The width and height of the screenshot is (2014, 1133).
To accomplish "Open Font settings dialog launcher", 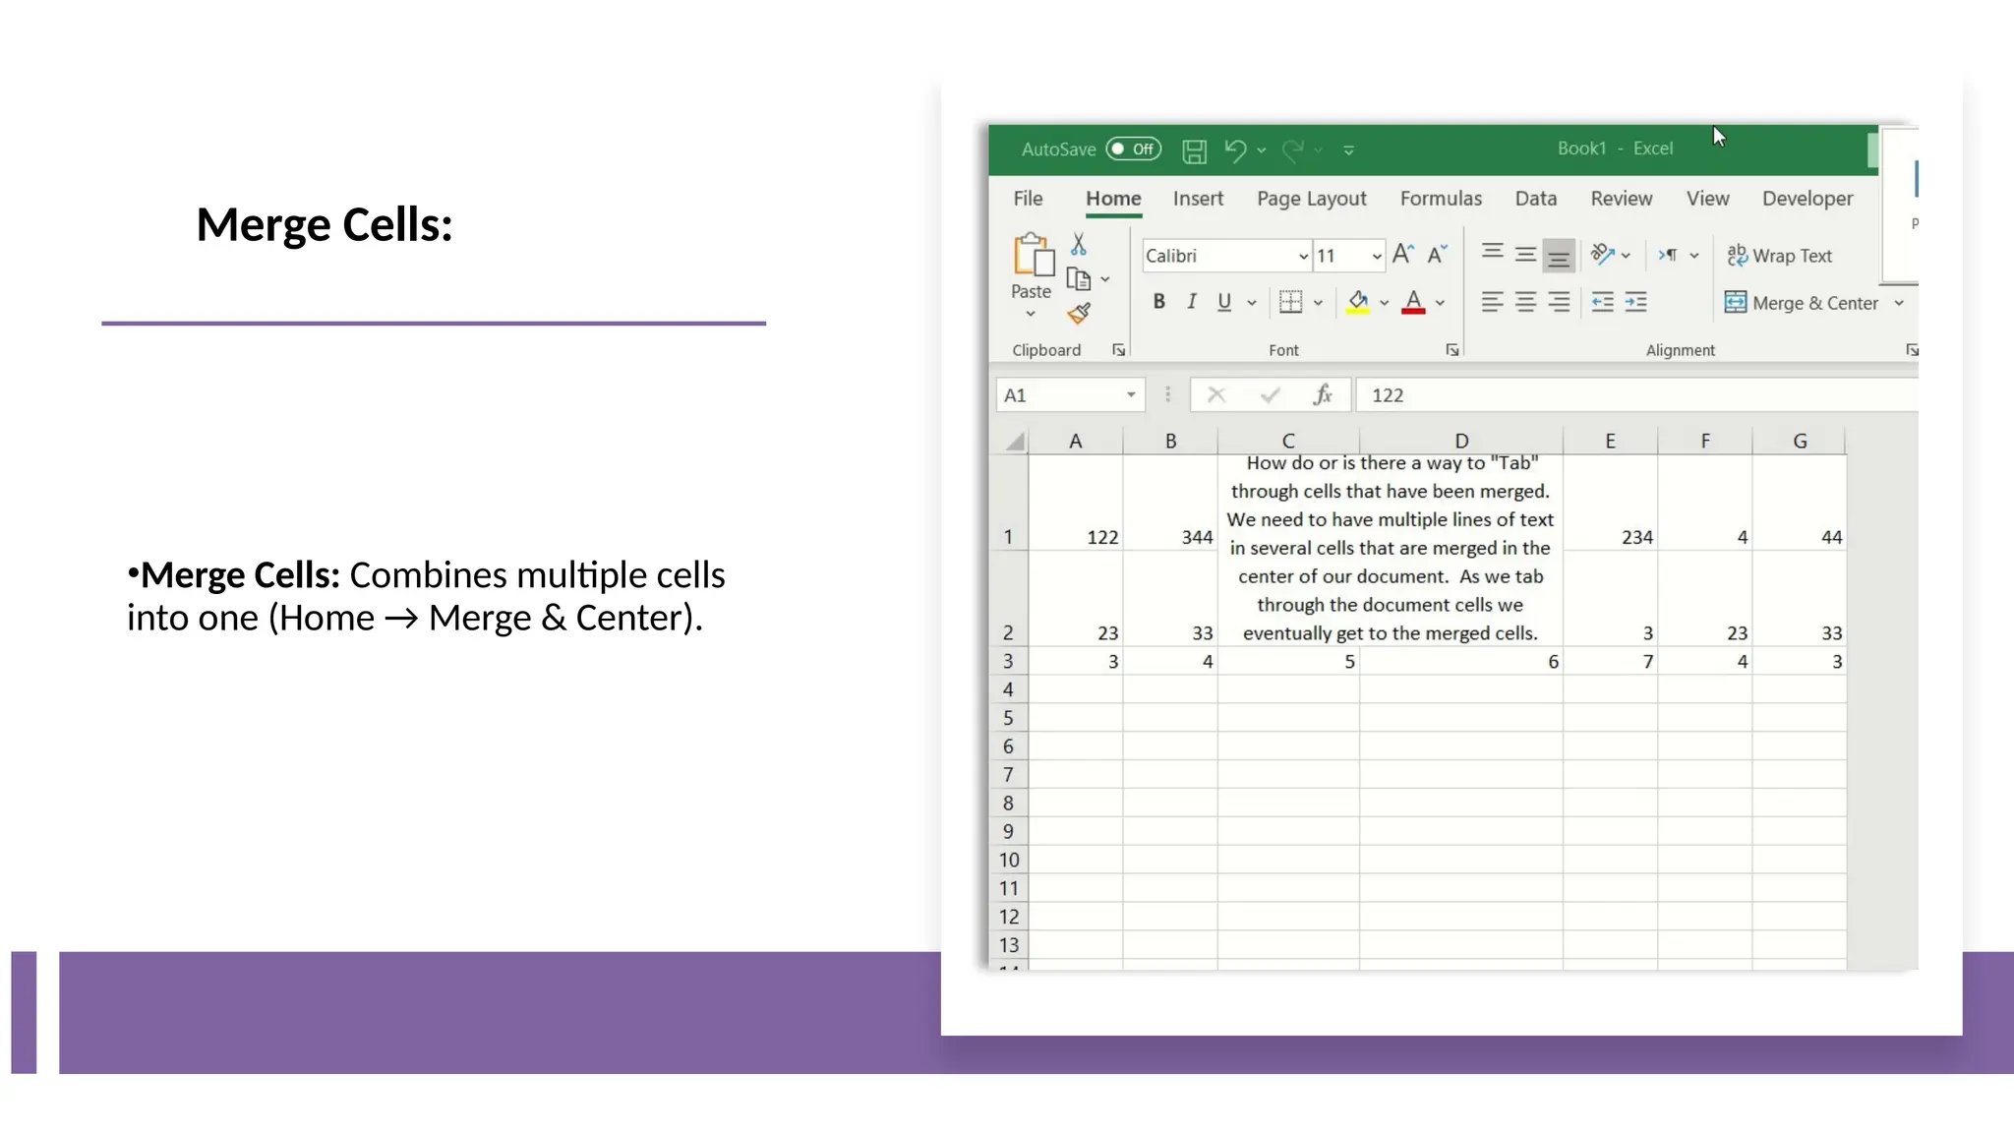I will click(1452, 350).
